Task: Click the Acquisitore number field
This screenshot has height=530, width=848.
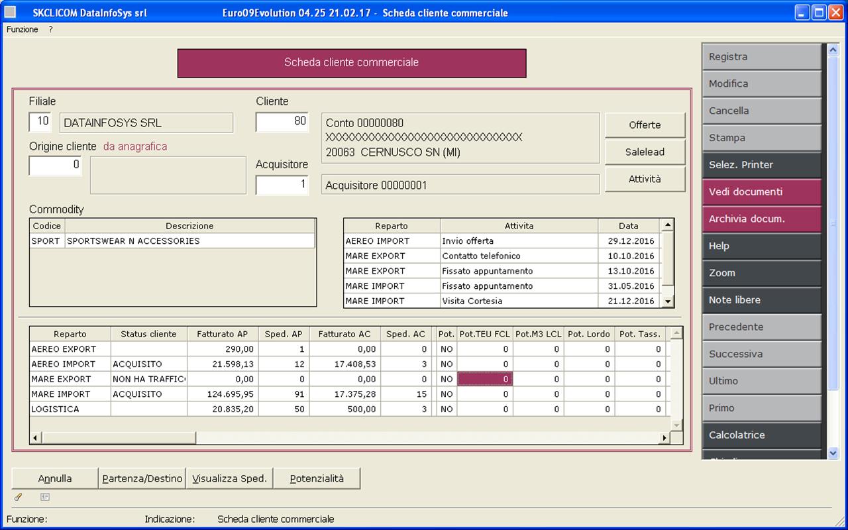Action: click(282, 185)
